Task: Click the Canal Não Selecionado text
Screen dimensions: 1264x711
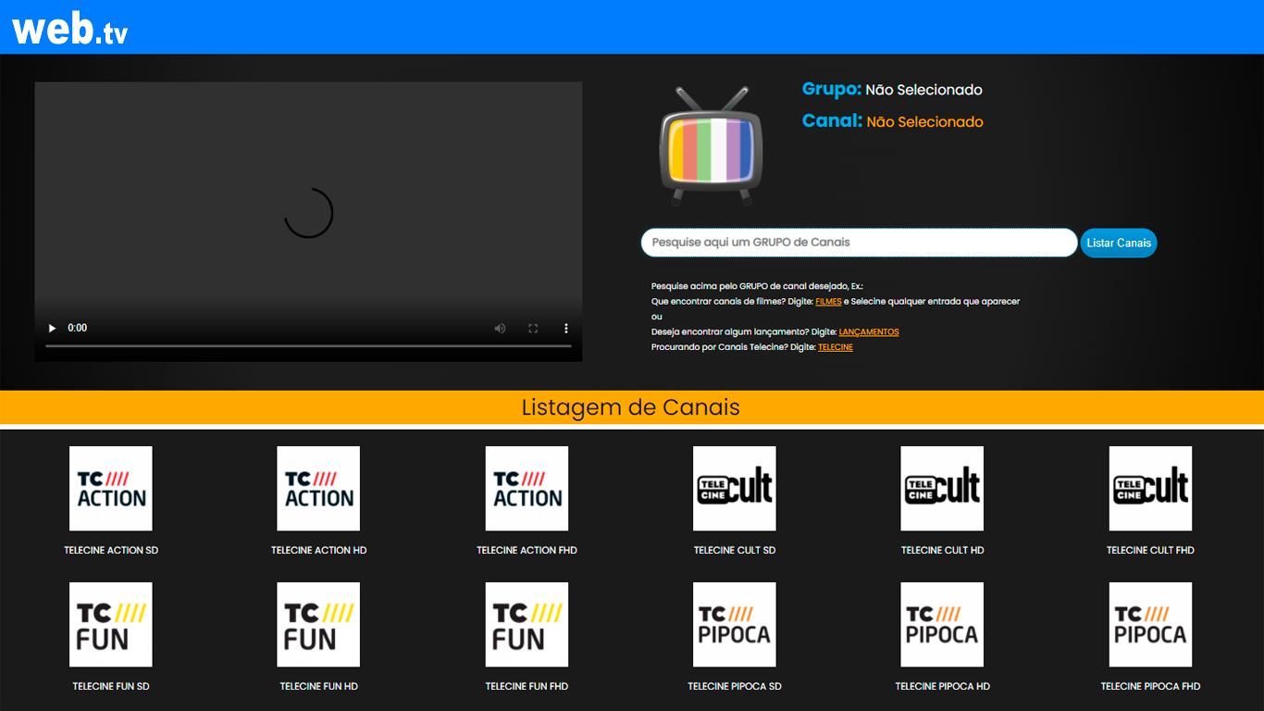Action: [x=892, y=121]
